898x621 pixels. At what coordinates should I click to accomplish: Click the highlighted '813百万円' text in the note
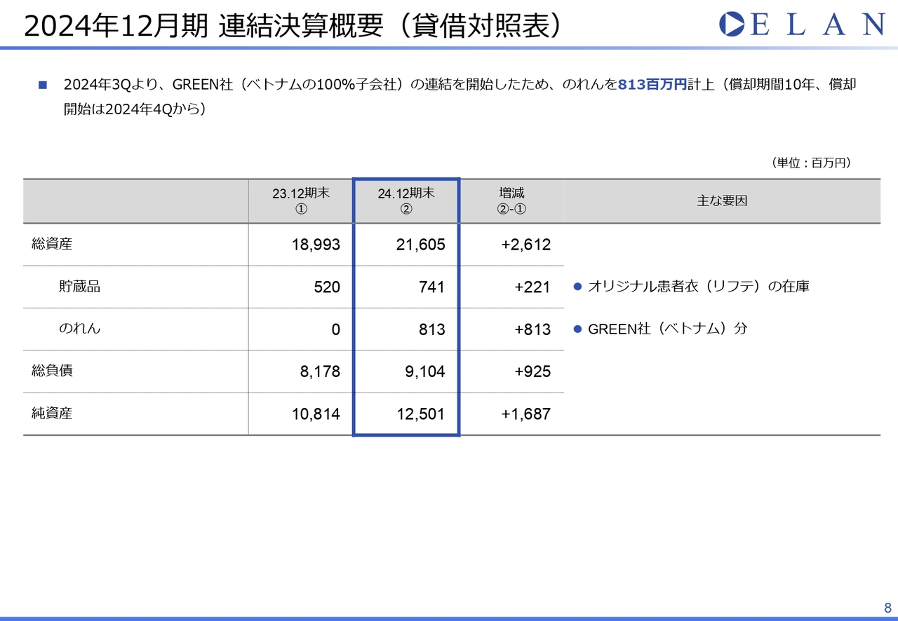pos(652,85)
